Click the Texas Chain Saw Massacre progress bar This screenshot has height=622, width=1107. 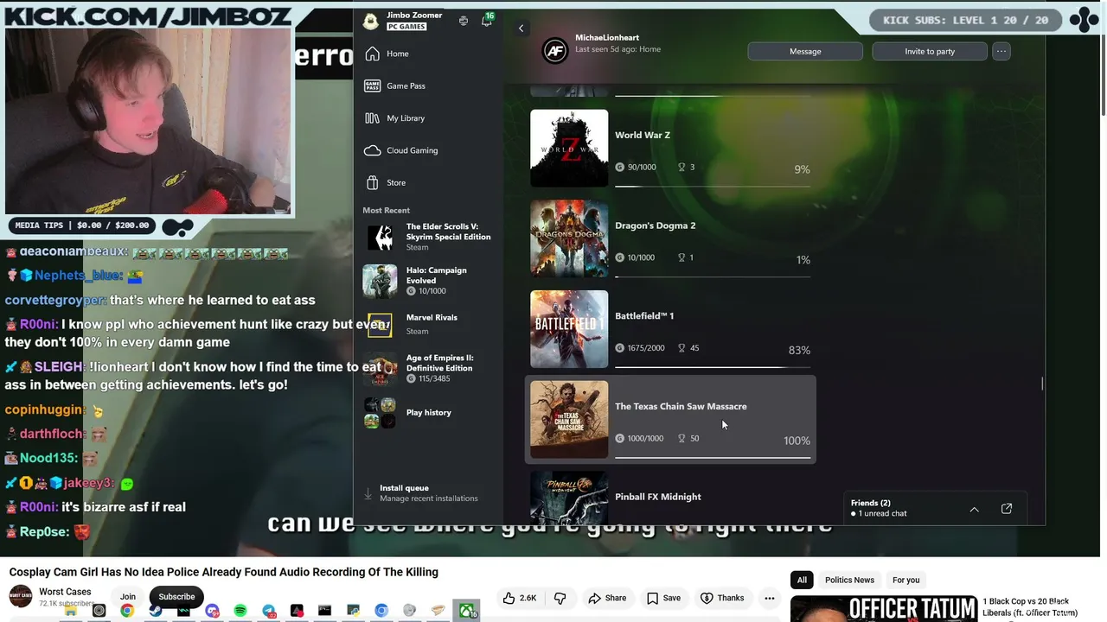713,458
